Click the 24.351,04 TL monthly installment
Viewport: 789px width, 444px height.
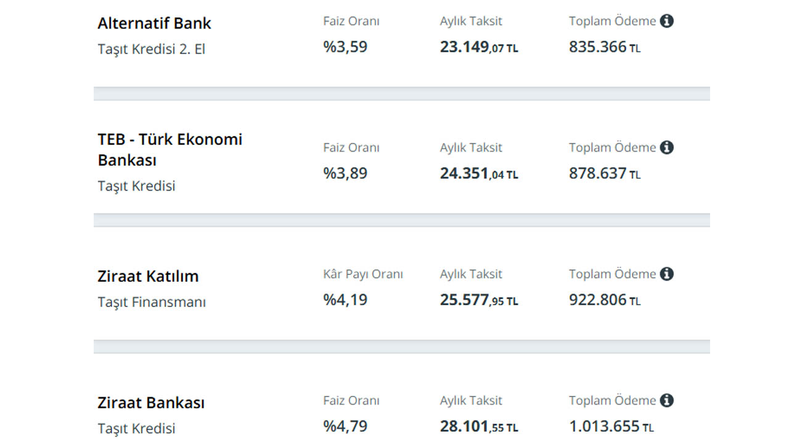click(x=479, y=174)
